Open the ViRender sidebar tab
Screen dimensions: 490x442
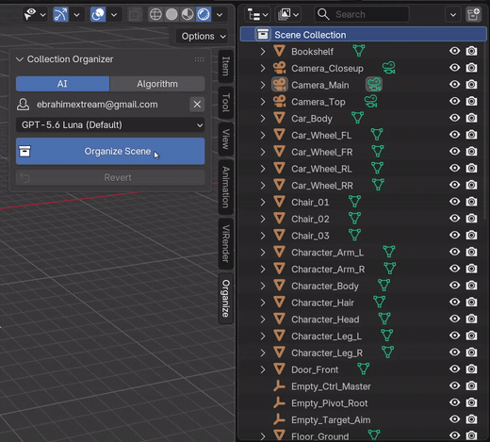click(x=226, y=243)
